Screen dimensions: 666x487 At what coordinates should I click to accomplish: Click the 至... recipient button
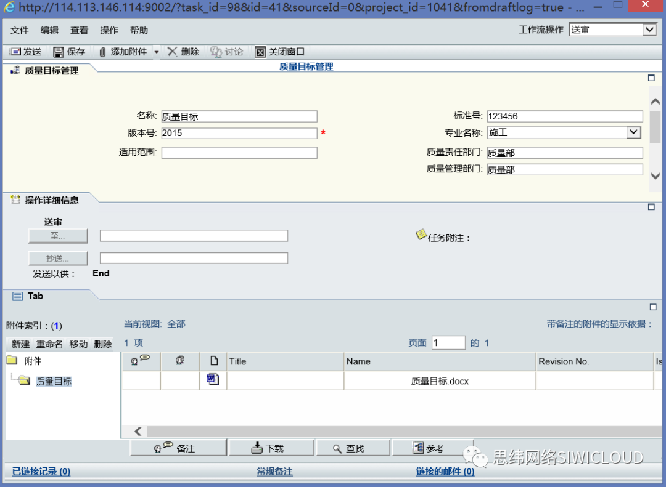click(x=58, y=236)
